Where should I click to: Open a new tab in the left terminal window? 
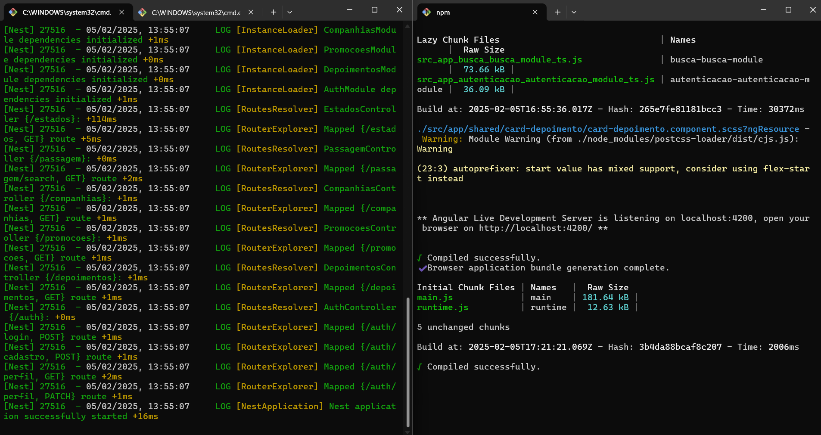pyautogui.click(x=273, y=12)
